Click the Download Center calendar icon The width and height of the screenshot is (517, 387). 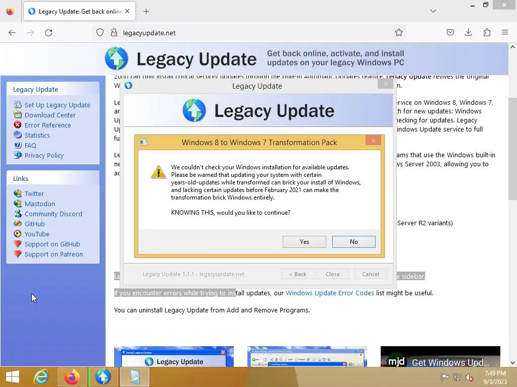click(x=18, y=114)
